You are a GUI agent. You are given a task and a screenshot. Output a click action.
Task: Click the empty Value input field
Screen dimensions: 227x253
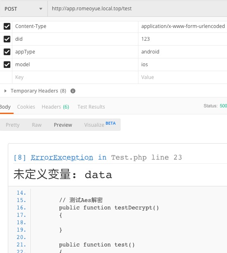[x=183, y=77]
